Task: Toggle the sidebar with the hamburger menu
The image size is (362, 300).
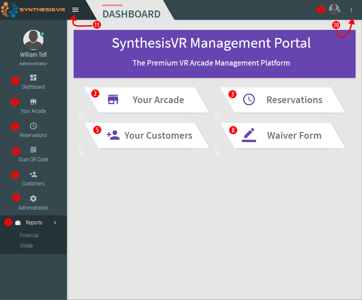Action: click(75, 10)
